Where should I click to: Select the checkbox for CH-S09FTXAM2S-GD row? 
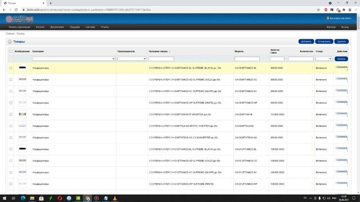click(11, 80)
